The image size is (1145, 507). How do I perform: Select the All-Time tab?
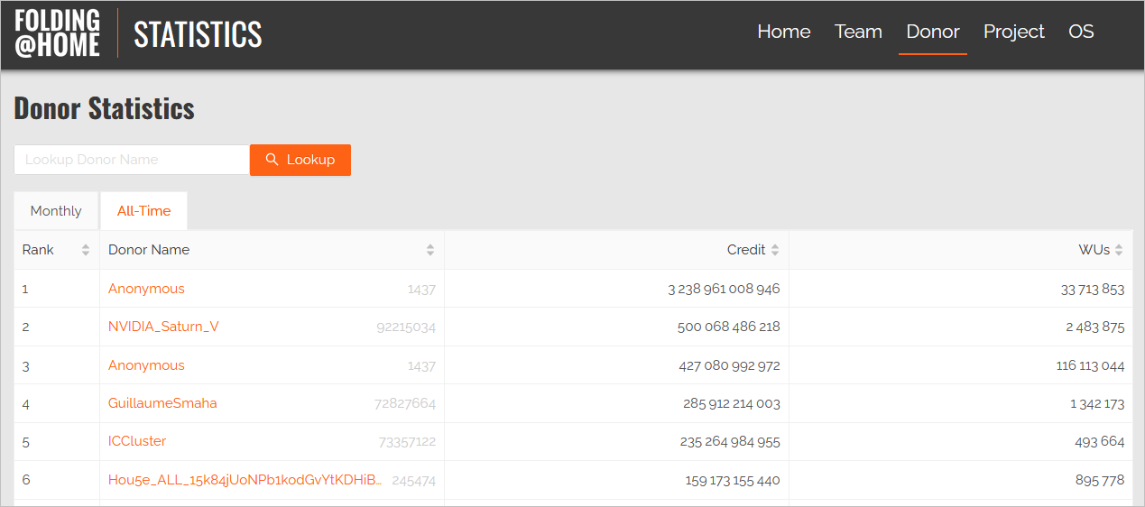(143, 211)
